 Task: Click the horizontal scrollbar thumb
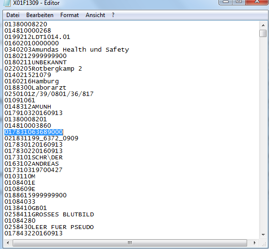130,243
